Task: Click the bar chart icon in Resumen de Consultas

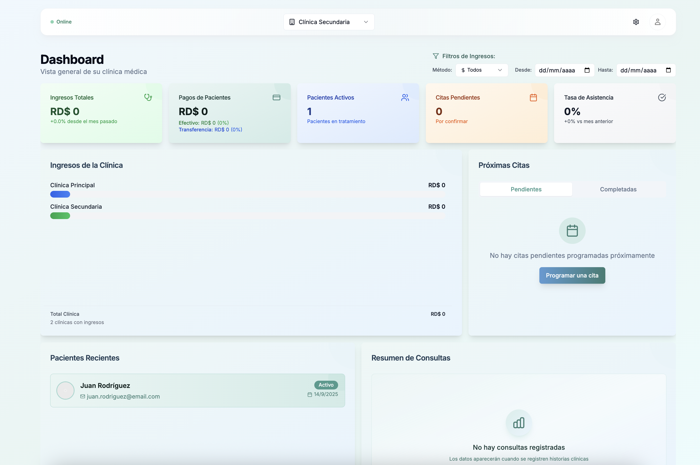Action: (x=519, y=423)
